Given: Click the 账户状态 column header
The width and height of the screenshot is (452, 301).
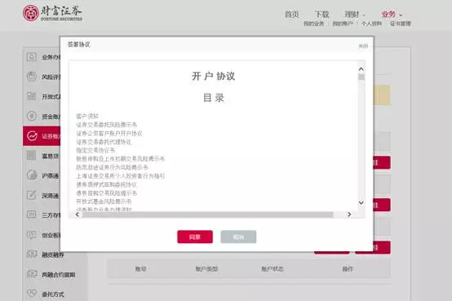Looking at the screenshot, I should [273, 269].
